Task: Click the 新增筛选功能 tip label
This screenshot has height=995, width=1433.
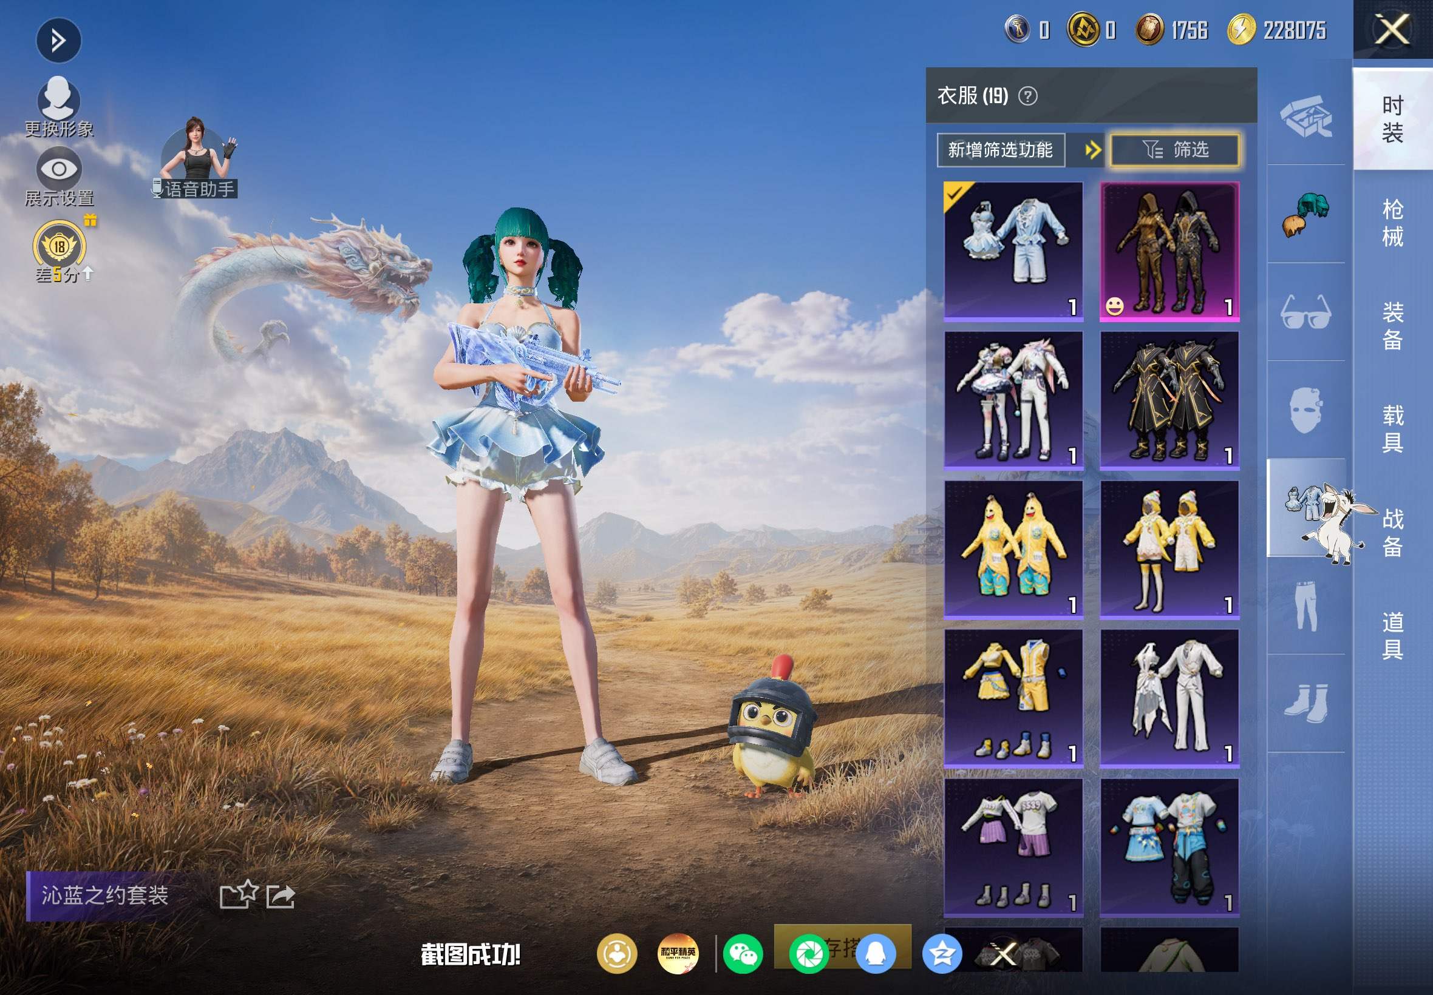Action: (x=1000, y=150)
